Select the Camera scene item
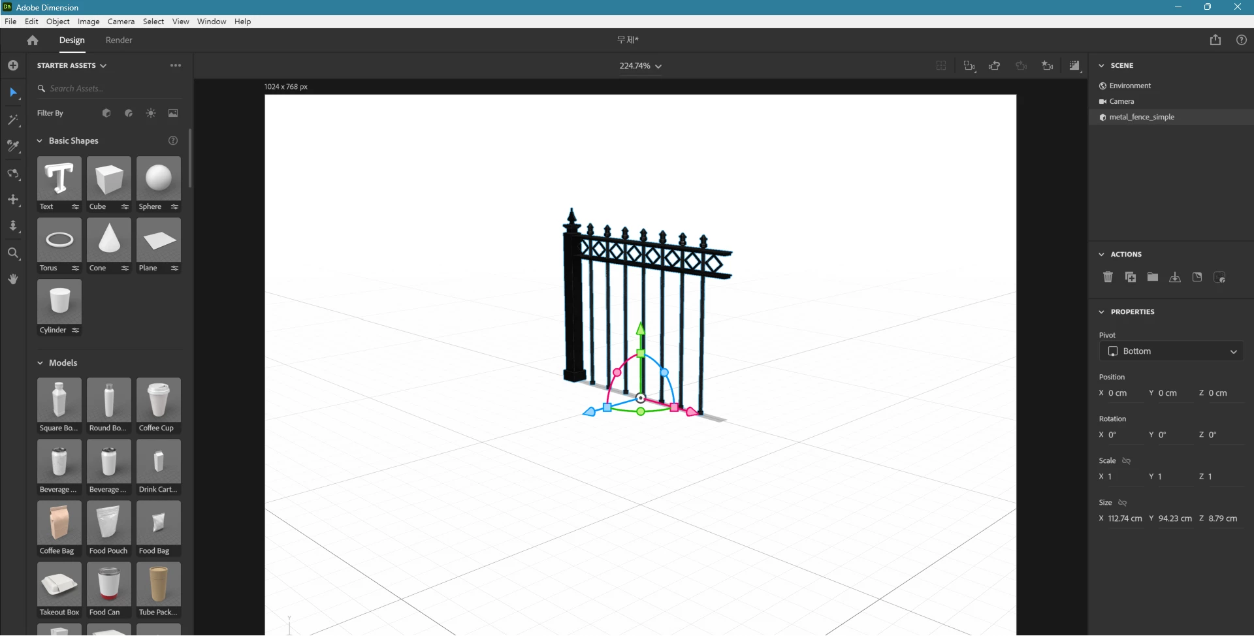This screenshot has width=1254, height=636. tap(1171, 102)
